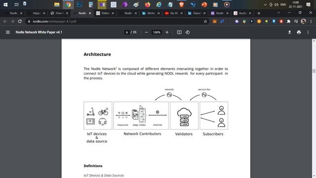The image size is (316, 178).
Task: Reload the current page
Action: click(x=20, y=21)
